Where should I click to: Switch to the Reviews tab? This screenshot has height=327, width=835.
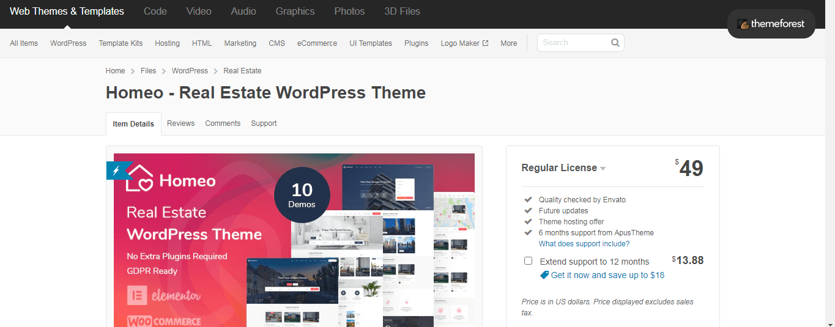180,123
